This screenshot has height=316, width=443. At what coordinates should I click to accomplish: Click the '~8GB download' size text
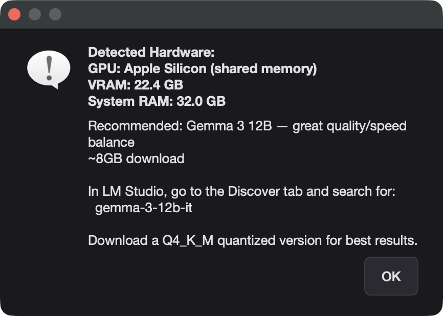(136, 159)
